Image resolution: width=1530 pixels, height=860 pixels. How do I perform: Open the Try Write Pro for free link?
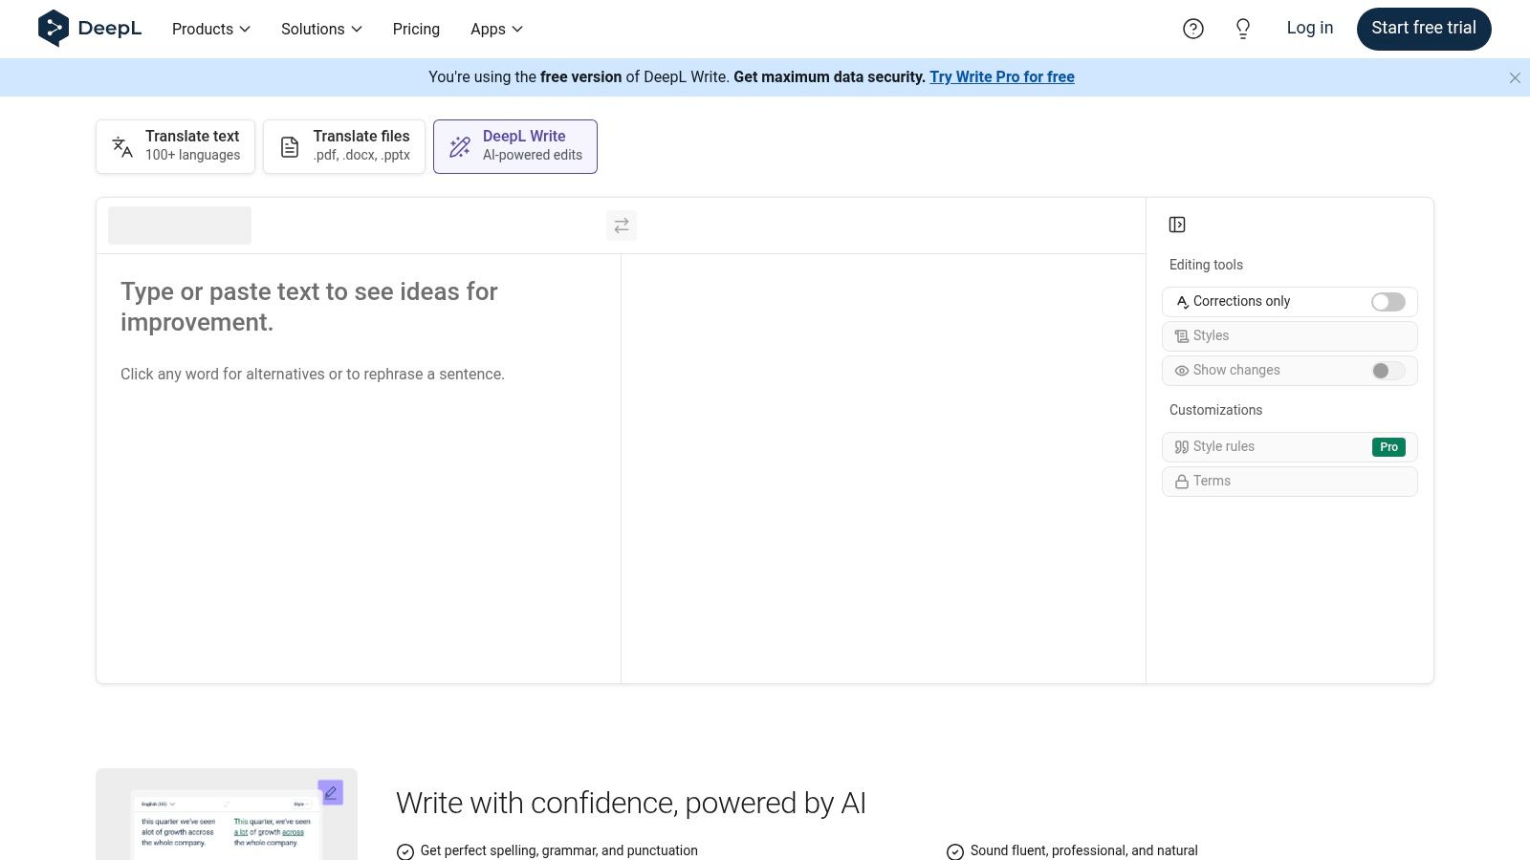point(1001,76)
